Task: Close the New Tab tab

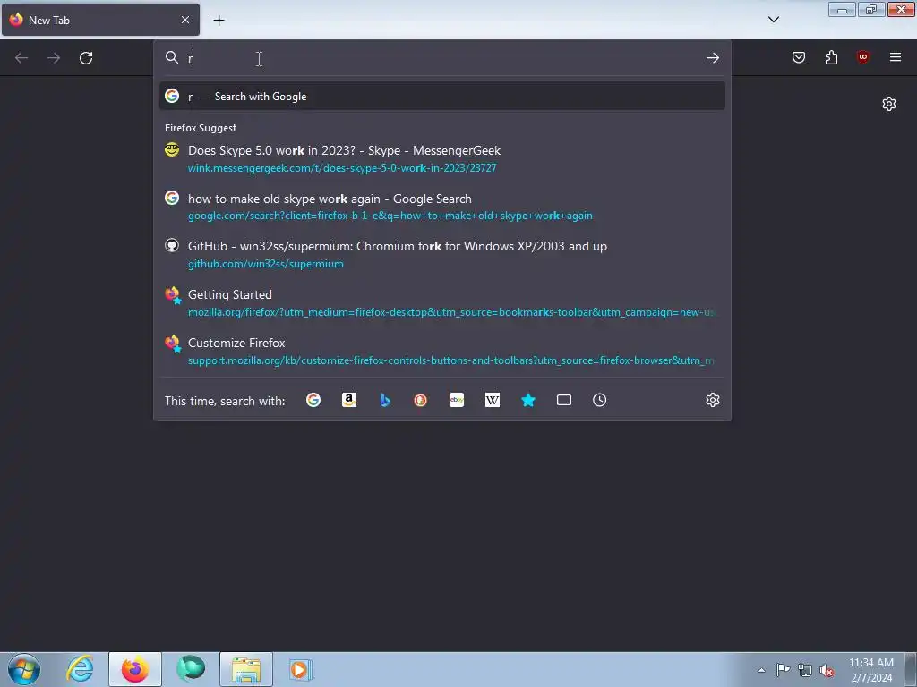Action: pyautogui.click(x=184, y=20)
